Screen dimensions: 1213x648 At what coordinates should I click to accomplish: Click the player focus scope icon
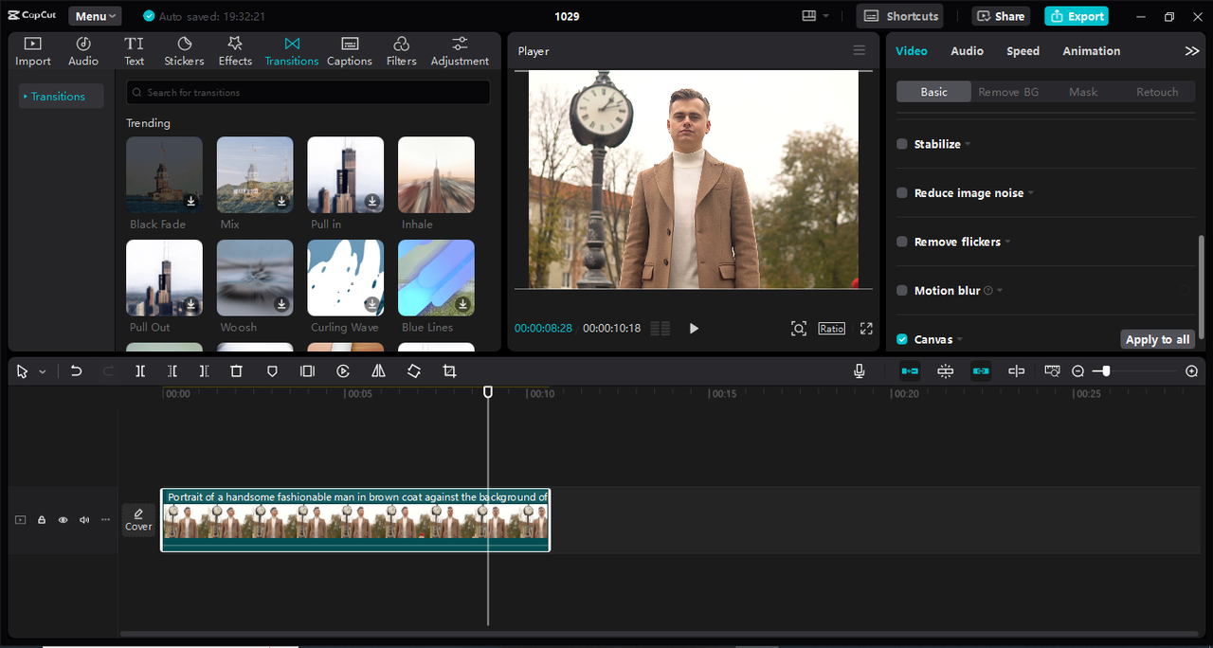pyautogui.click(x=799, y=328)
